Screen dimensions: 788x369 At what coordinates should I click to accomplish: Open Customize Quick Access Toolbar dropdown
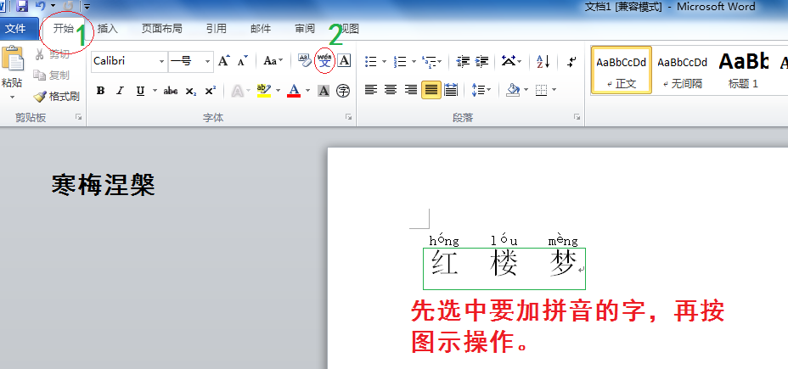click(x=87, y=7)
